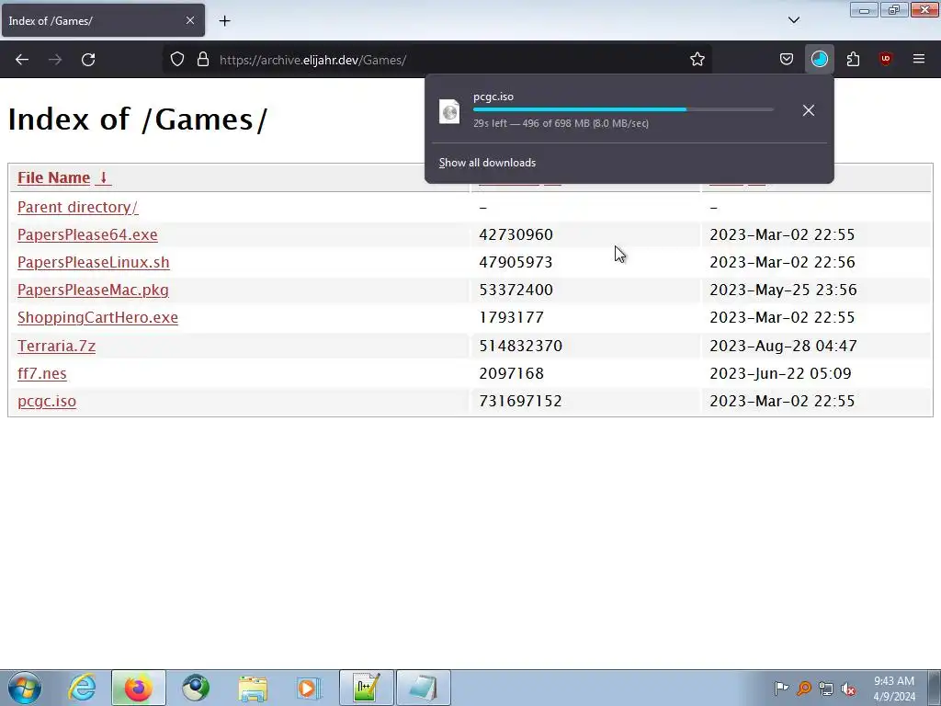Open Notepad++ from the taskbar
The image size is (941, 706).
point(366,688)
